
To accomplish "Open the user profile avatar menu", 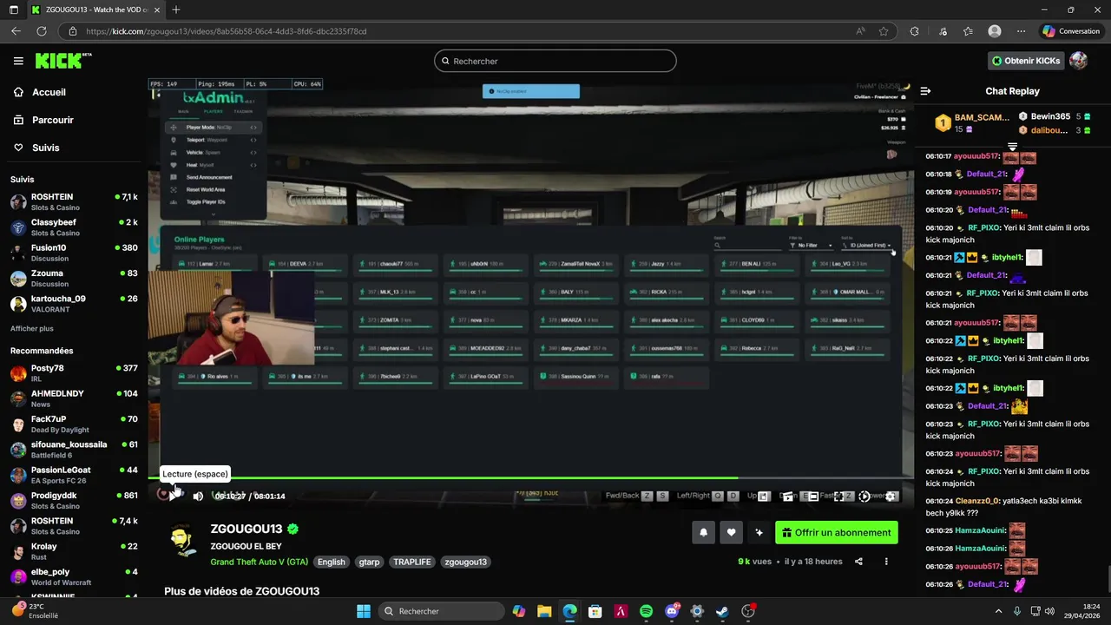I will pyautogui.click(x=1078, y=61).
